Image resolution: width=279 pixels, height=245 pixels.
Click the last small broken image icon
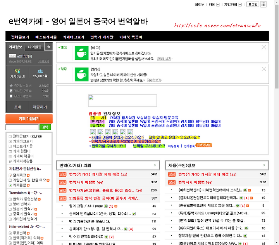pos(130,132)
